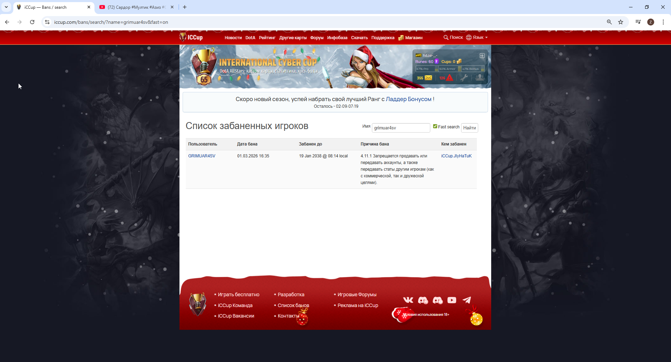Open the friends group icon
Screen dimensions: 671x362
tap(480, 77)
